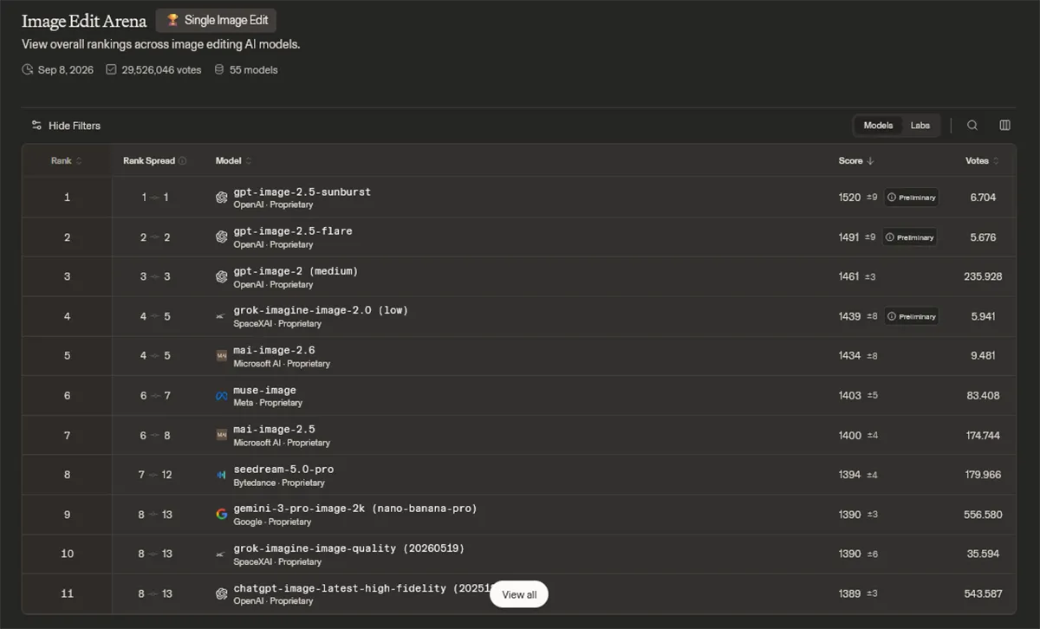The width and height of the screenshot is (1040, 629).
Task: Click the xAI logo beside grok-imagine-image-quality
Action: click(222, 554)
